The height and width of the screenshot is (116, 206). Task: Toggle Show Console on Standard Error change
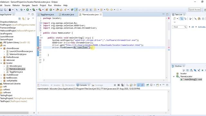143,85
